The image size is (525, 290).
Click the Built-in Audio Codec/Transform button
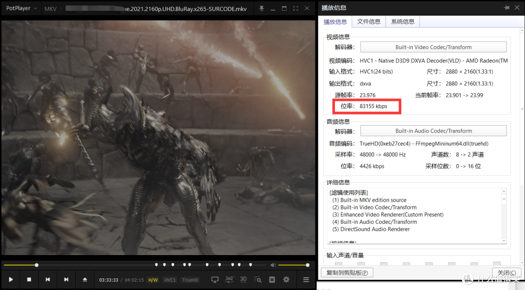pyautogui.click(x=433, y=131)
